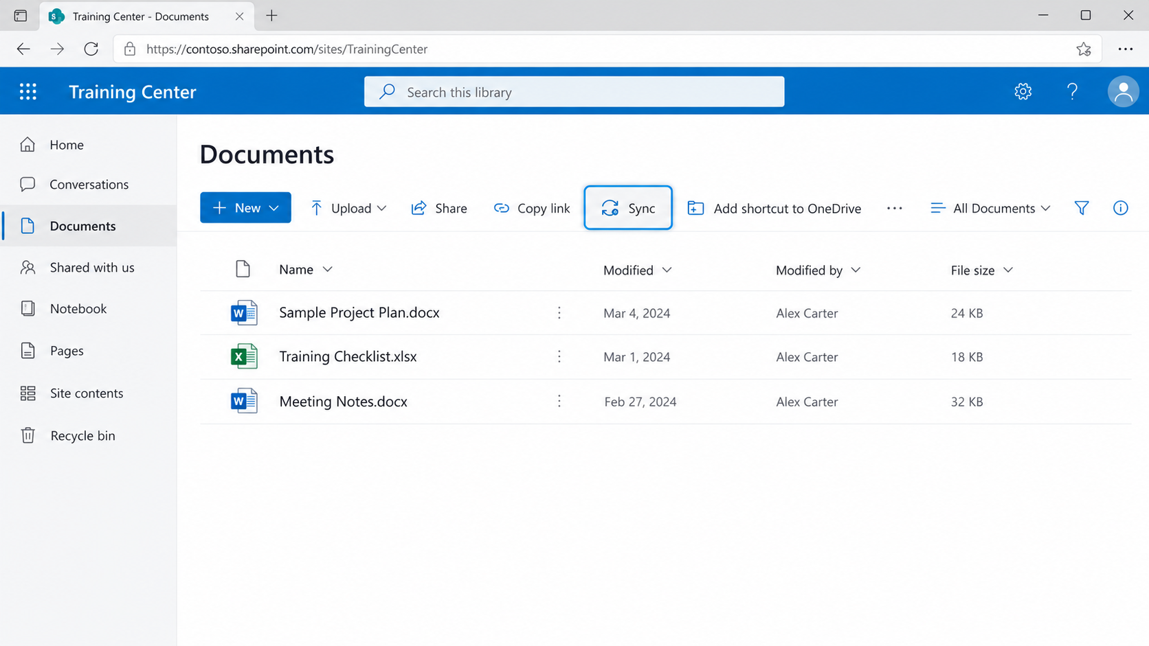Open the Name column sort menu
This screenshot has height=646, width=1149.
pyautogui.click(x=306, y=270)
